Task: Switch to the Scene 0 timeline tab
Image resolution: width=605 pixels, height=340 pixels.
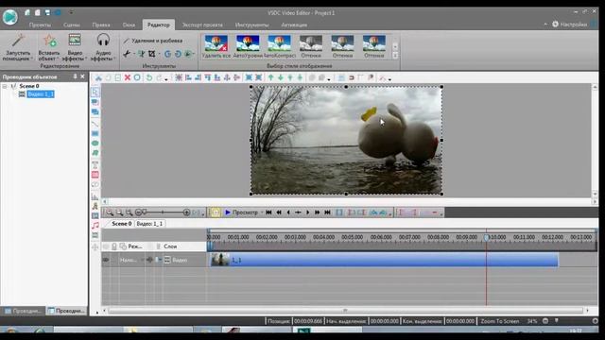Action: (122, 224)
